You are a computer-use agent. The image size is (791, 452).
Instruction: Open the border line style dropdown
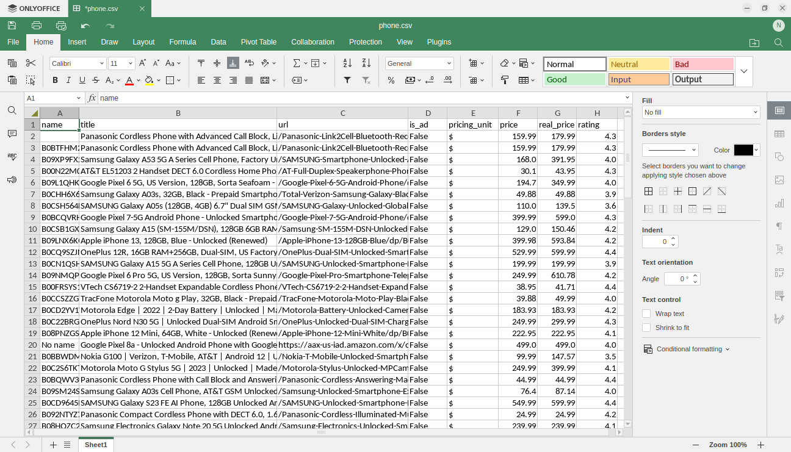point(670,150)
